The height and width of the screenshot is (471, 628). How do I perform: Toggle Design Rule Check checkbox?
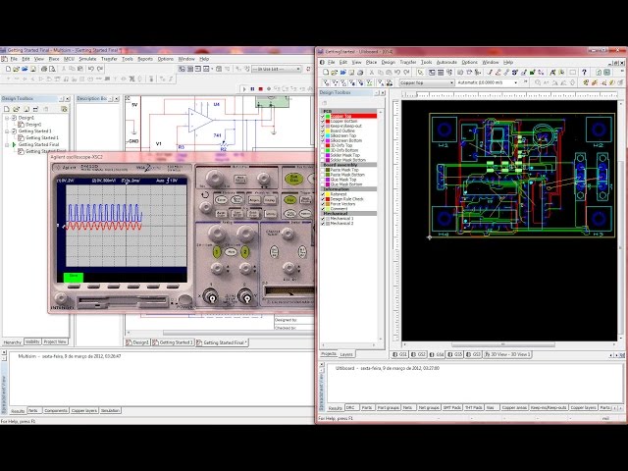click(x=323, y=198)
